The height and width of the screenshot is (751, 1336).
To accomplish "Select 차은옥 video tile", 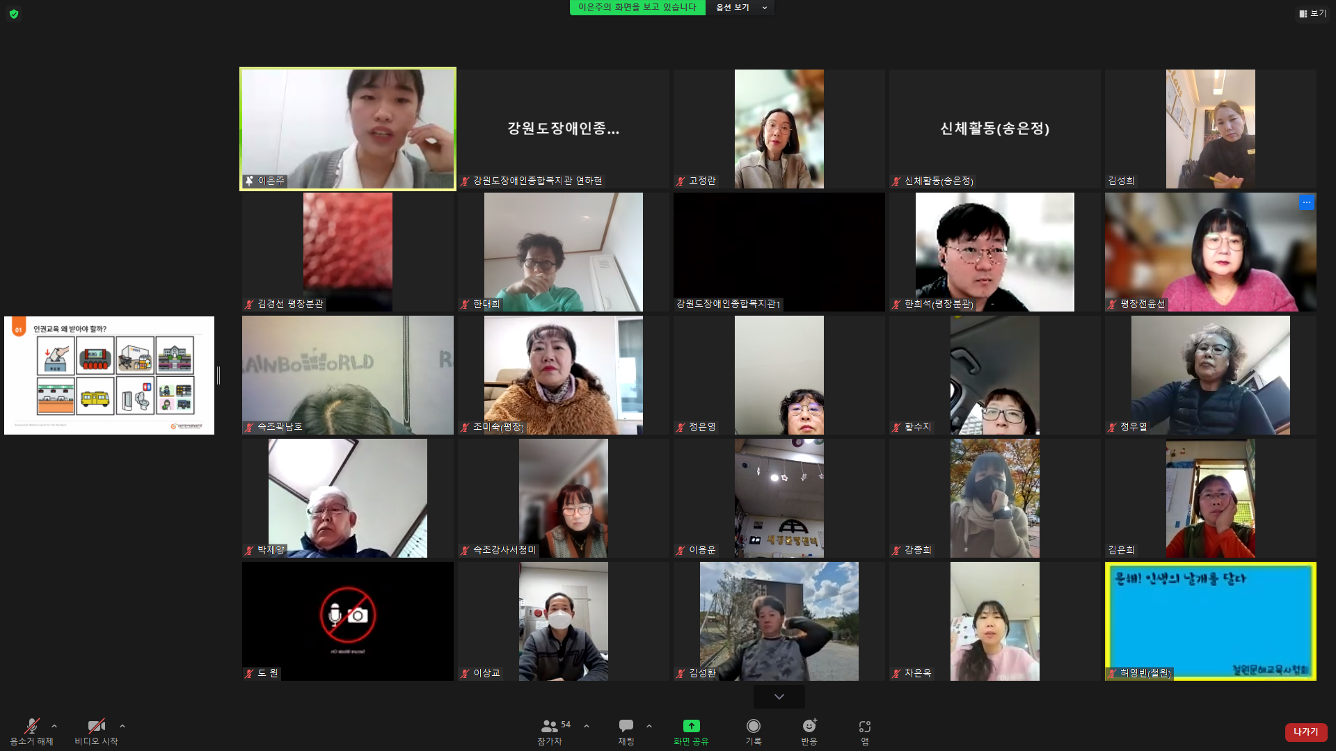I will [995, 621].
